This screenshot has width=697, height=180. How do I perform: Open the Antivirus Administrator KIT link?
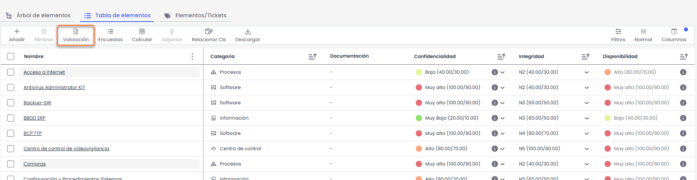coord(54,87)
